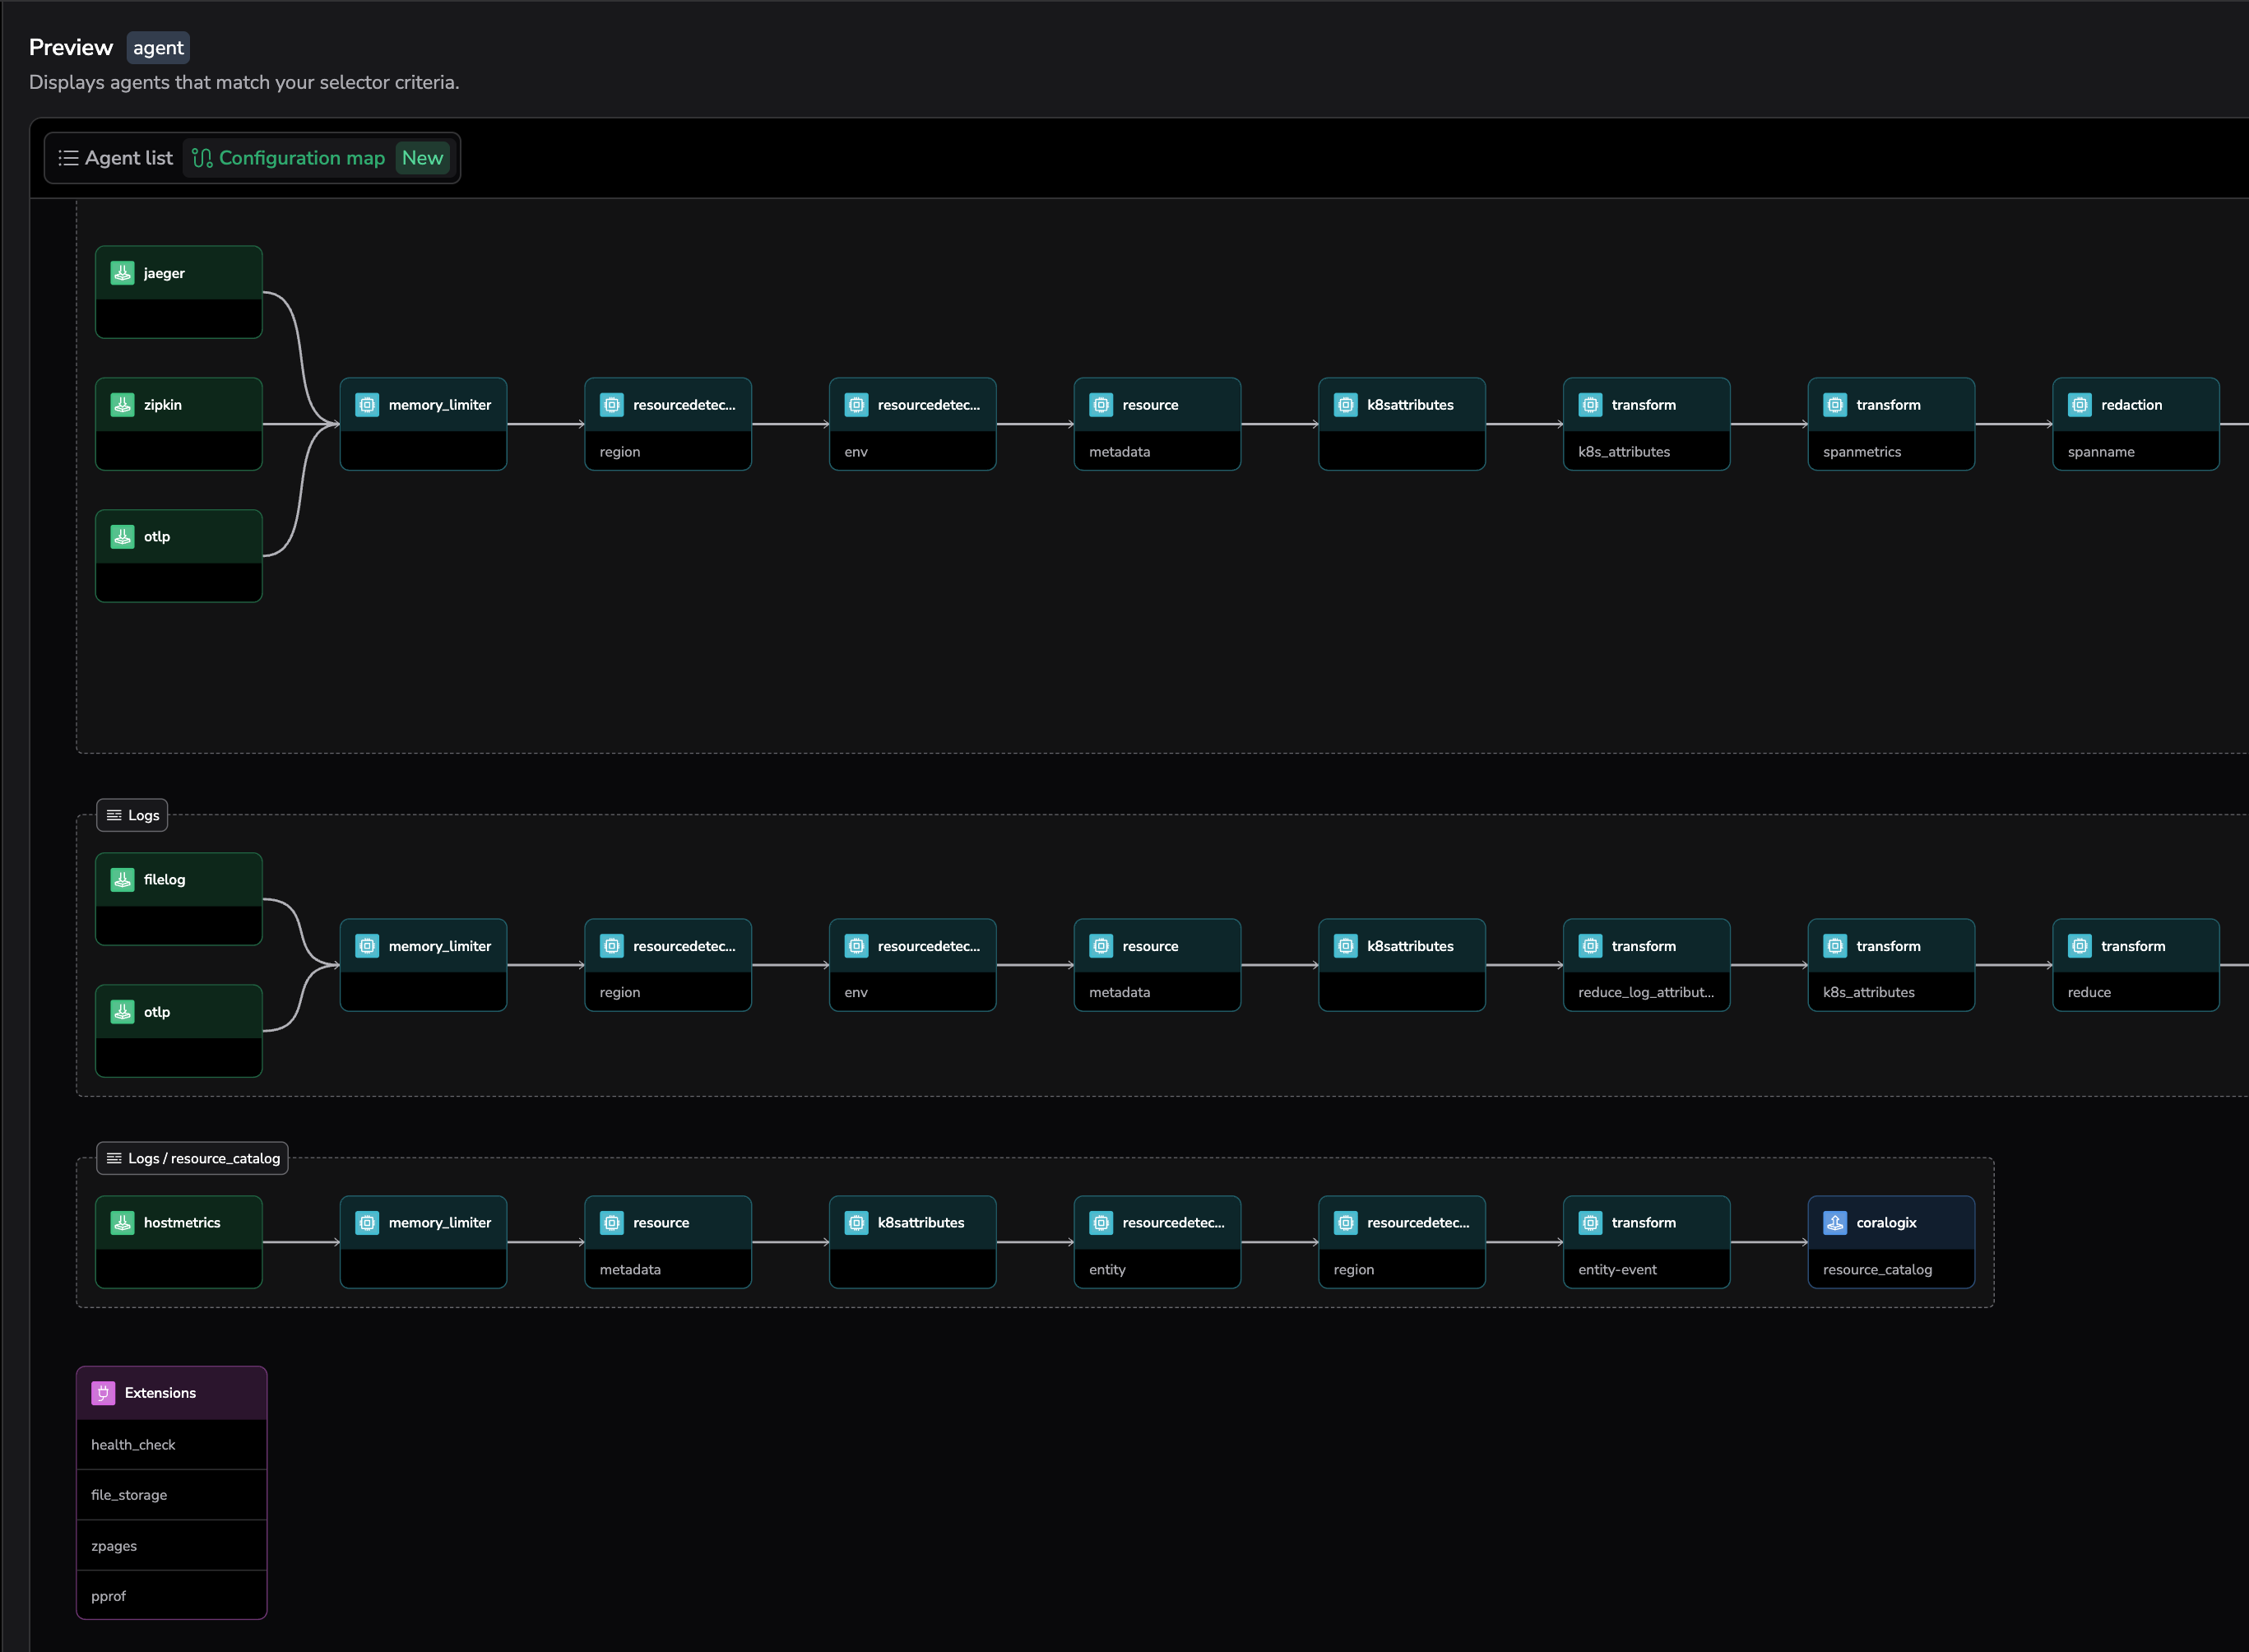Open the Logs / resource_catalog pipeline label

[x=193, y=1158]
